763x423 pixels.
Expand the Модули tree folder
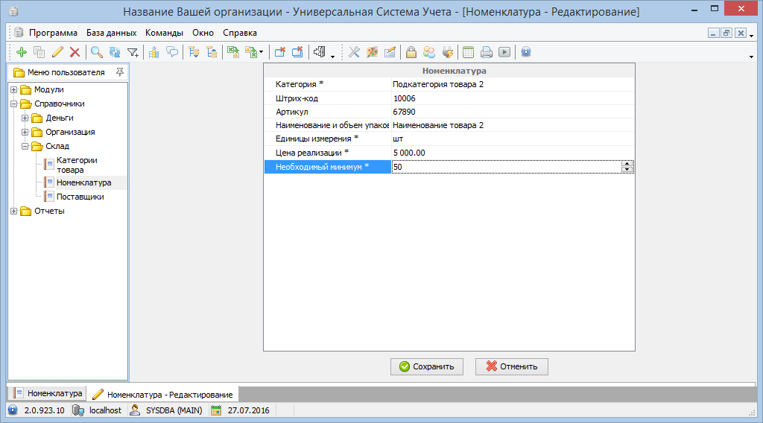14,89
